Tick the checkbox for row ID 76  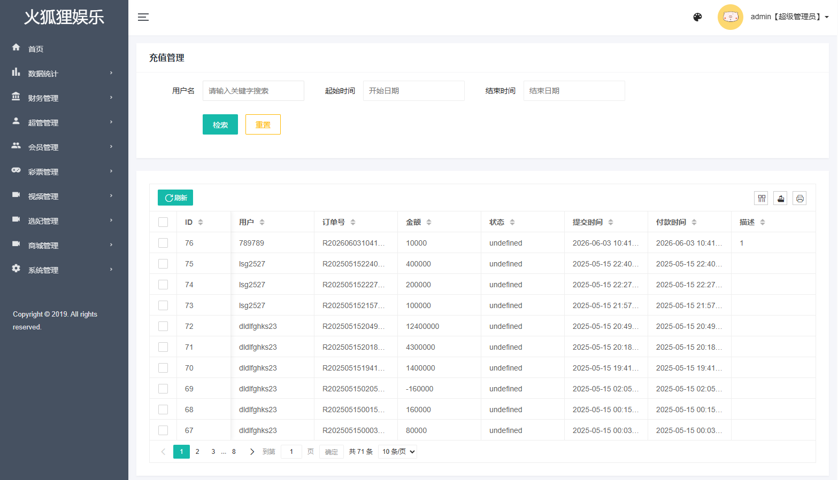pos(163,243)
